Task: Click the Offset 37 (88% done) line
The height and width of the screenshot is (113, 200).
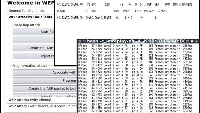Action: (x=135, y=111)
